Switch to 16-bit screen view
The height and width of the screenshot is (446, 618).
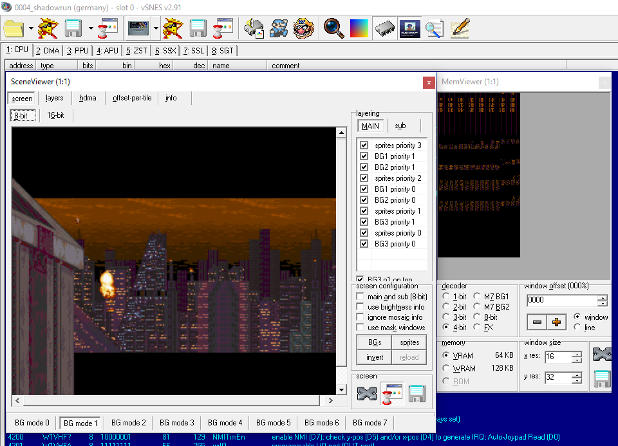(55, 115)
